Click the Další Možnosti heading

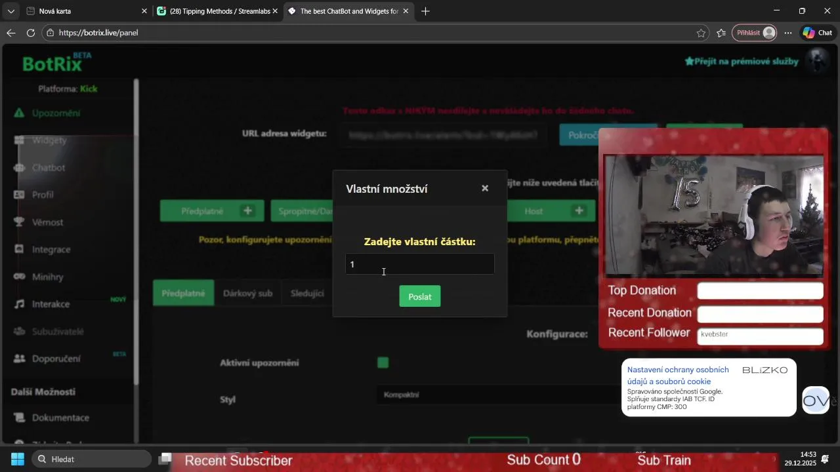pos(43,391)
